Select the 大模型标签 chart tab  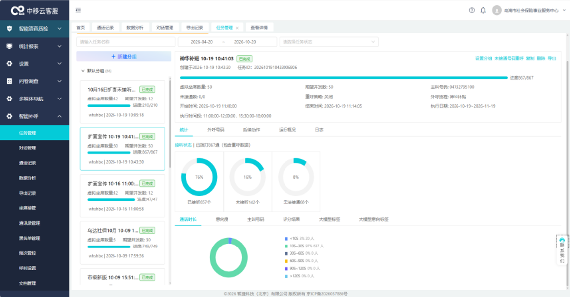tap(329, 219)
